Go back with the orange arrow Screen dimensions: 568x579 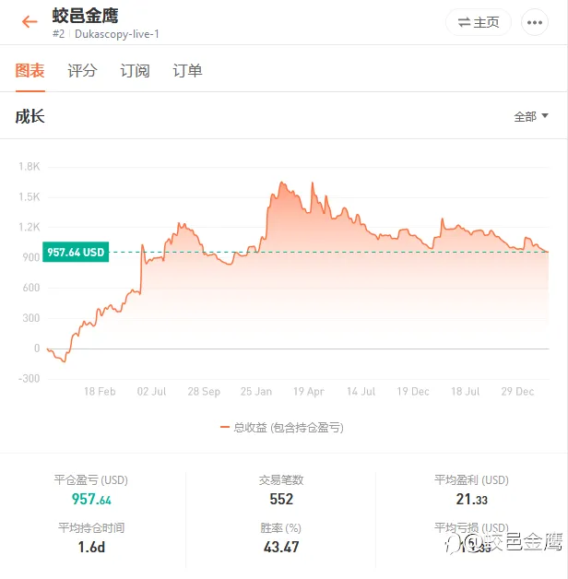click(30, 22)
